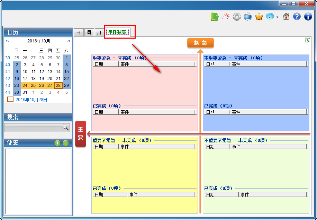Click 已完成 label in the blue quadrant
The image size is (317, 220).
(218, 106)
